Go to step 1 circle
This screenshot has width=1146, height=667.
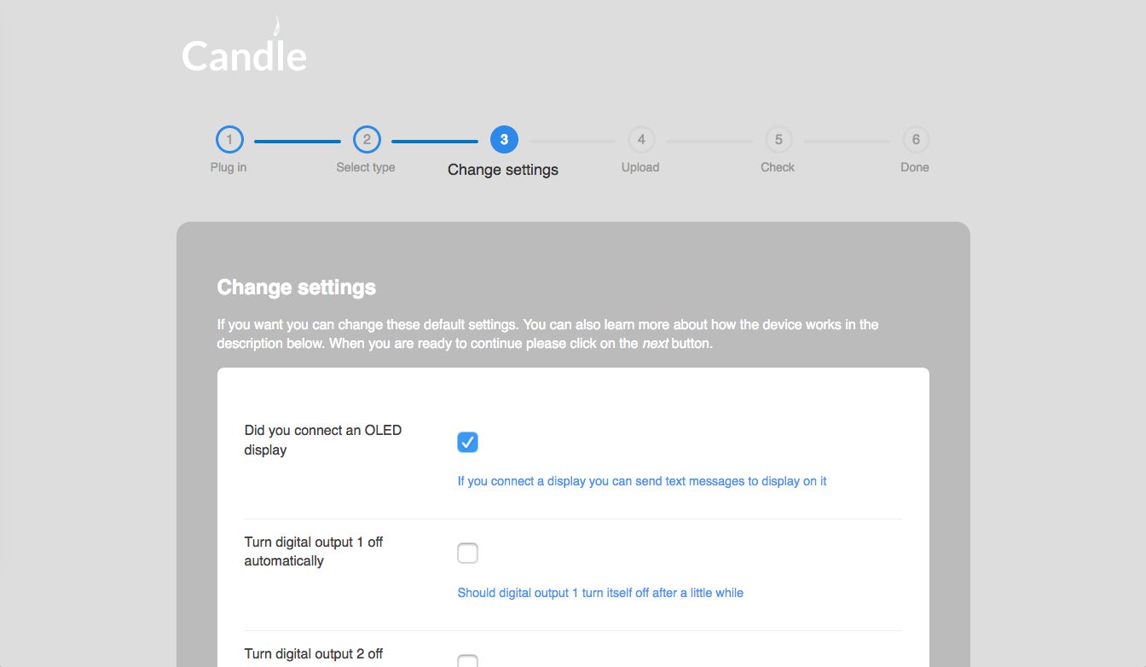point(229,140)
